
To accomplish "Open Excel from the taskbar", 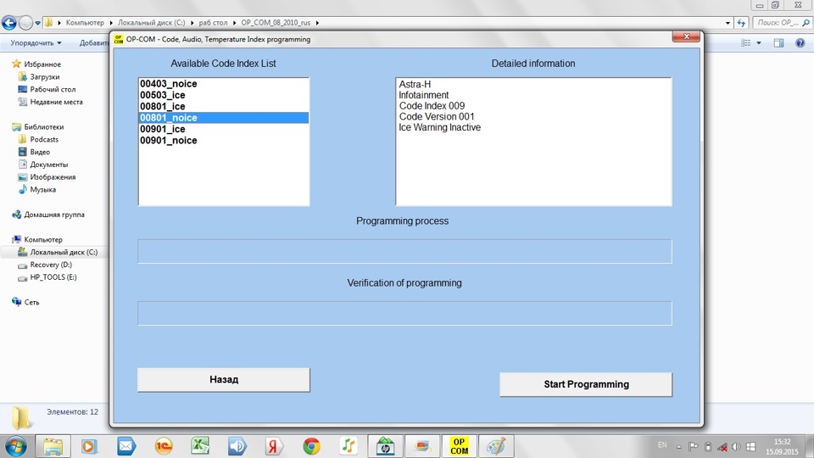I will pos(200,446).
